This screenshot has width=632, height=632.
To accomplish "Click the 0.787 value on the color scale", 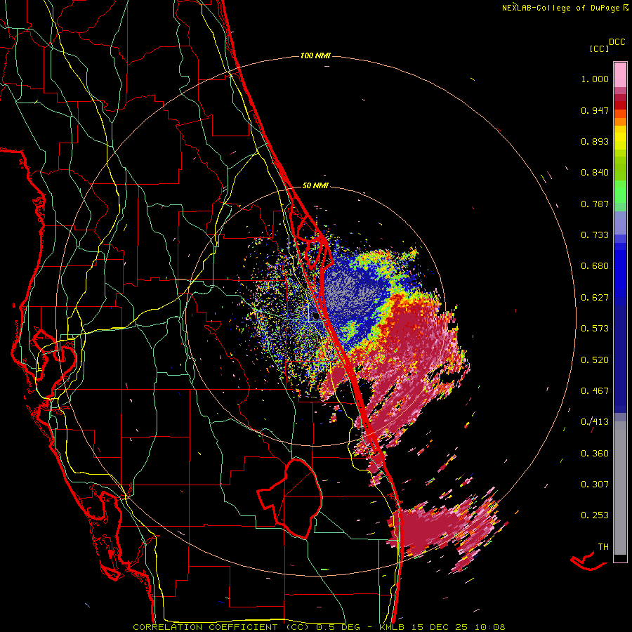I will (x=595, y=204).
